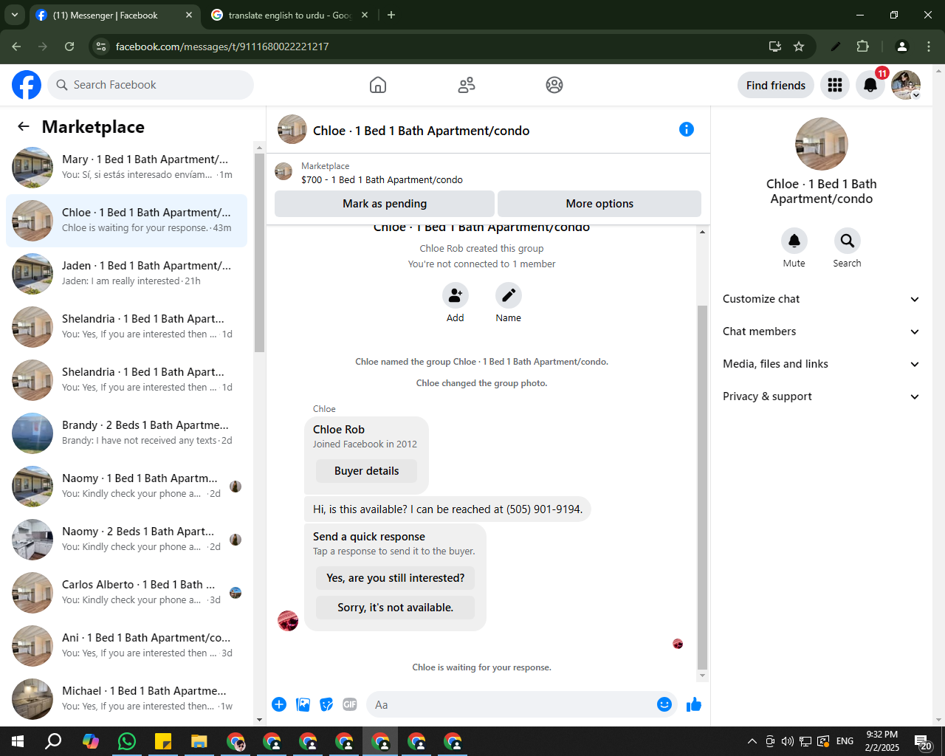Open conversation information blue icon
The image size is (945, 756).
[687, 129]
